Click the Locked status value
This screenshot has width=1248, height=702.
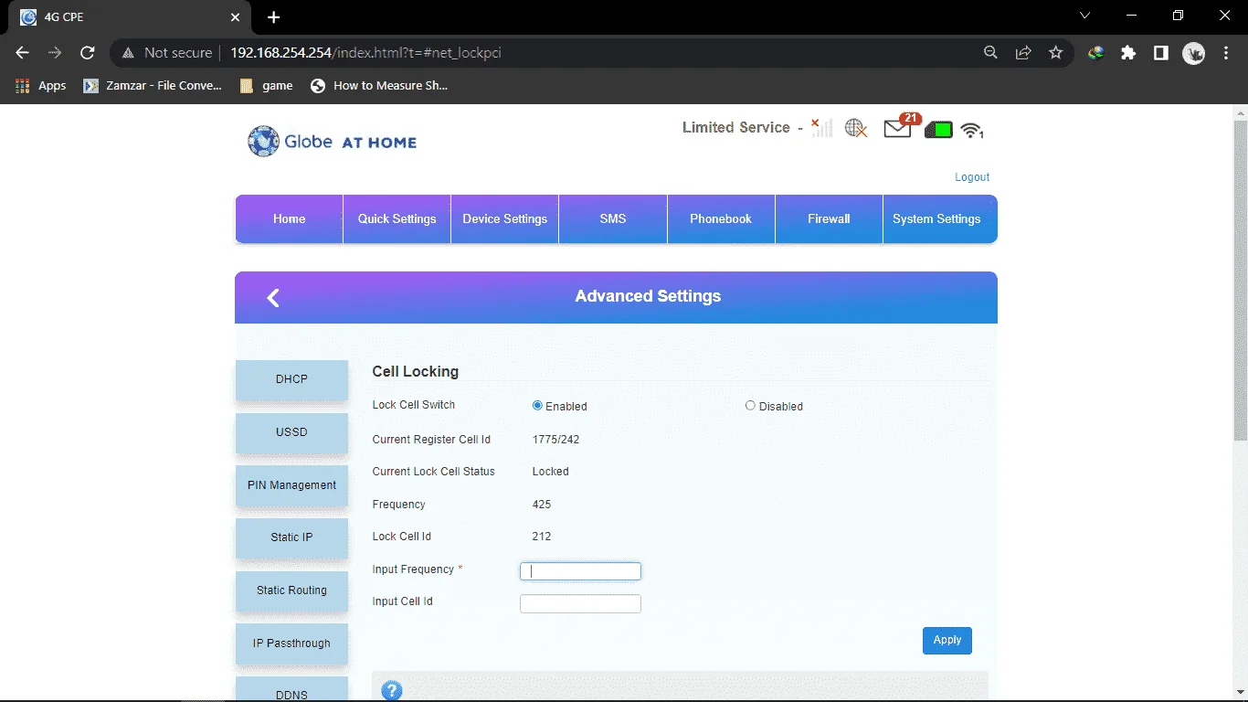tap(550, 472)
